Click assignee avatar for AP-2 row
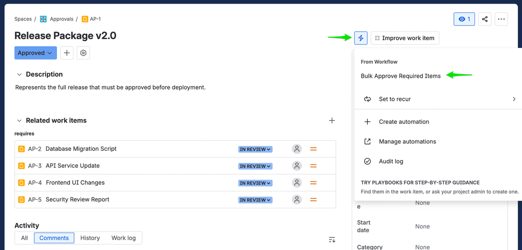The width and height of the screenshot is (522, 250). pos(297,149)
